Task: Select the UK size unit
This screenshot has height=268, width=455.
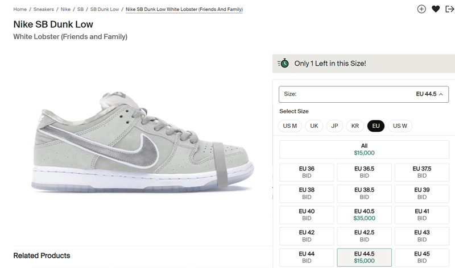Action: (314, 126)
